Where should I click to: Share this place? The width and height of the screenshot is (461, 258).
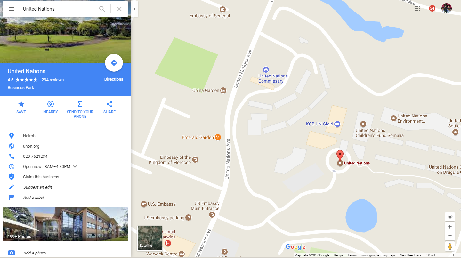[x=109, y=104]
